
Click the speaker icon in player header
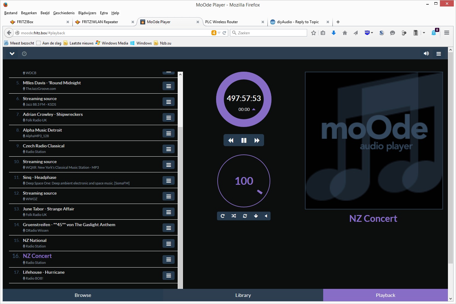click(426, 53)
